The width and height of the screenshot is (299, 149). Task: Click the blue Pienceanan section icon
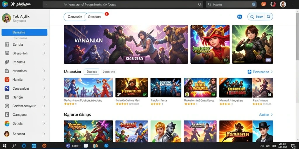click(249, 72)
